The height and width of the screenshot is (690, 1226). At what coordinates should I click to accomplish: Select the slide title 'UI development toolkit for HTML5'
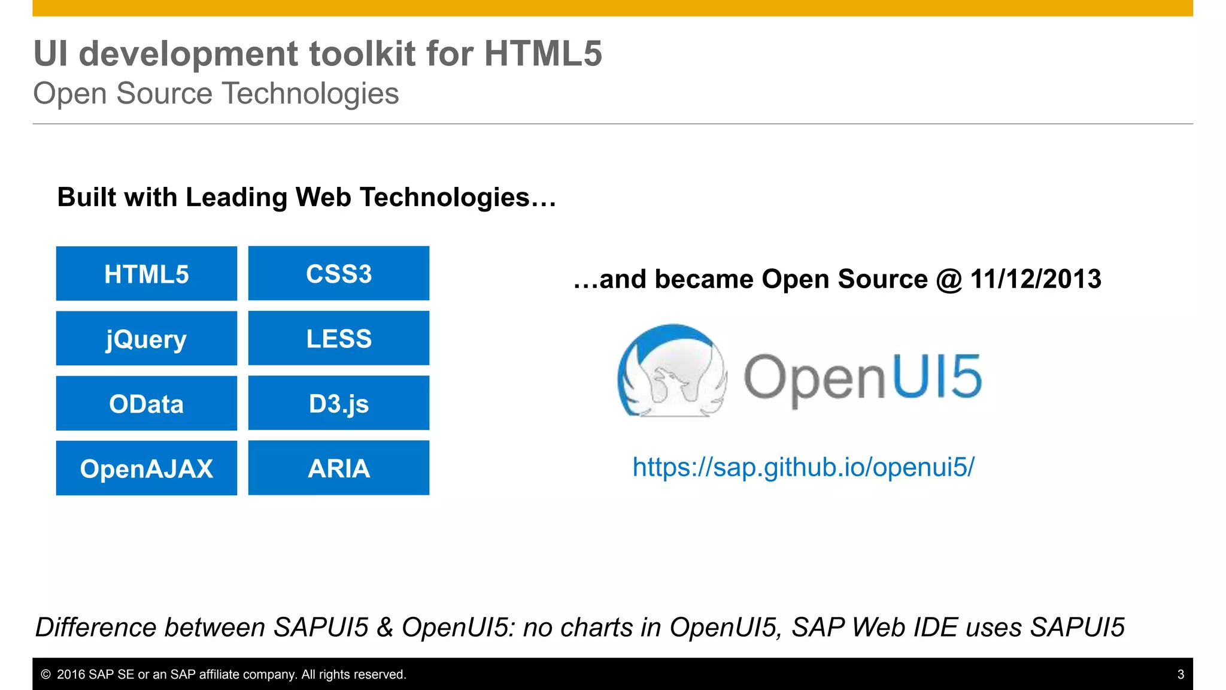[318, 53]
